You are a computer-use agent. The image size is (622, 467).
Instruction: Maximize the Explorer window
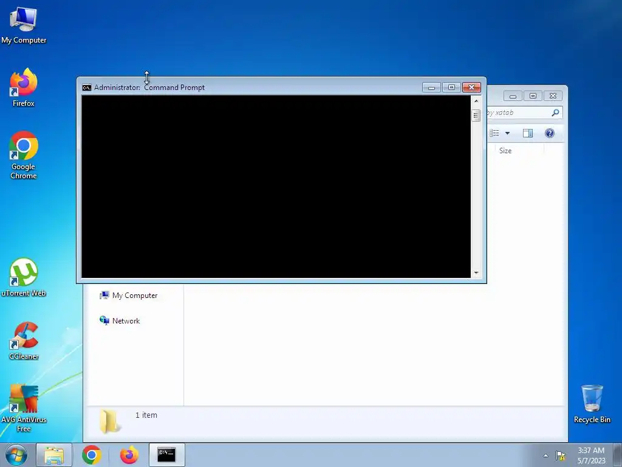[x=533, y=96]
